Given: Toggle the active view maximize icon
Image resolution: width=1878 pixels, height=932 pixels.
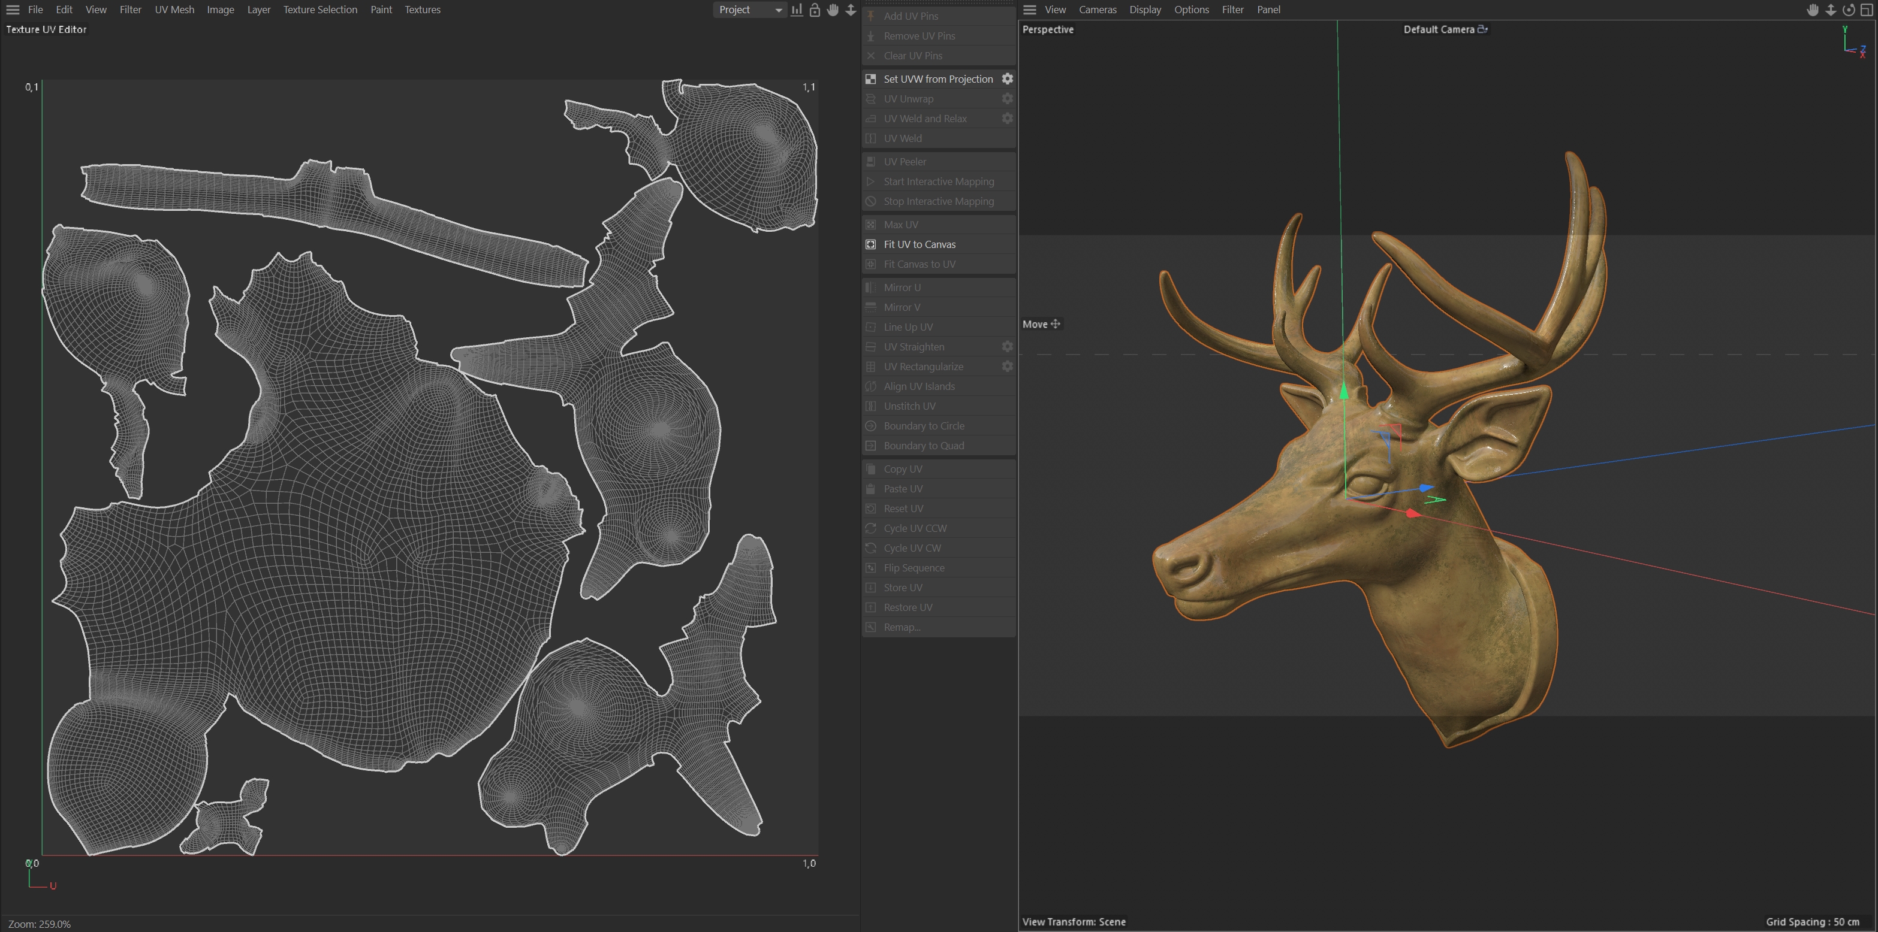Looking at the screenshot, I should coord(1867,10).
